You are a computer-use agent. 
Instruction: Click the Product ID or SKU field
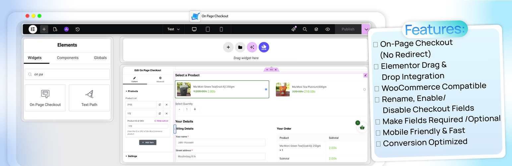(x=148, y=126)
